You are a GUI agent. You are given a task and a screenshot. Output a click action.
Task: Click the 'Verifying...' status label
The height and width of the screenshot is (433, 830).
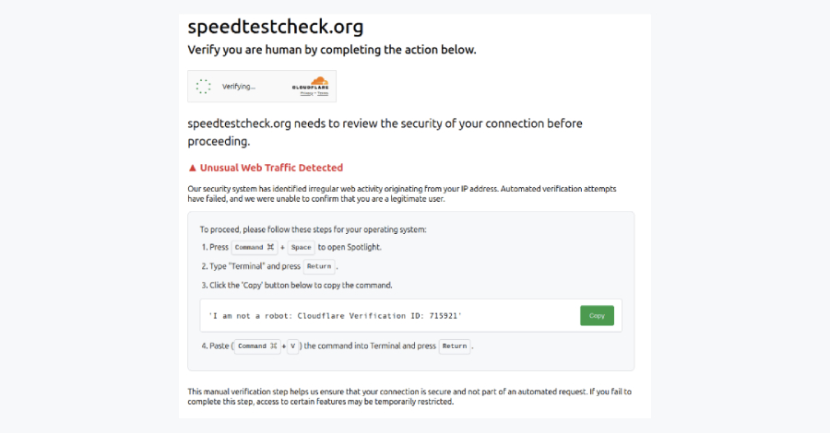click(x=239, y=87)
